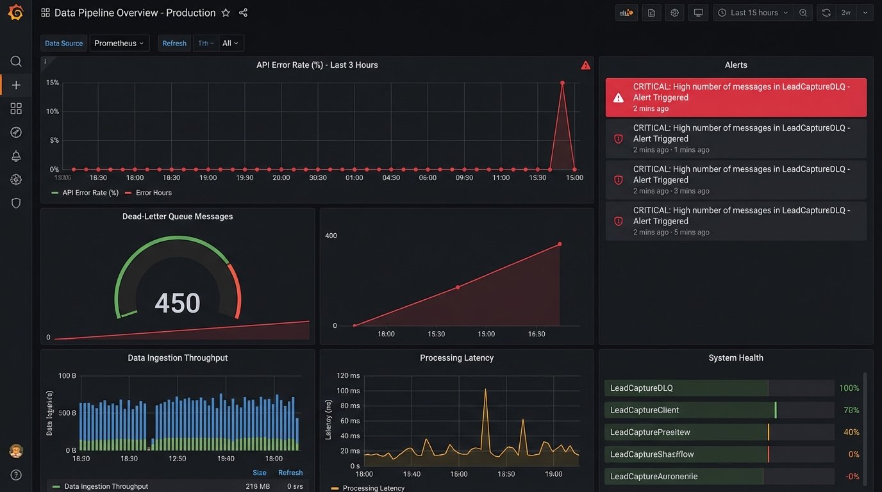The height and width of the screenshot is (492, 882).
Task: Toggle the Error Hours legend series
Action: tap(153, 193)
